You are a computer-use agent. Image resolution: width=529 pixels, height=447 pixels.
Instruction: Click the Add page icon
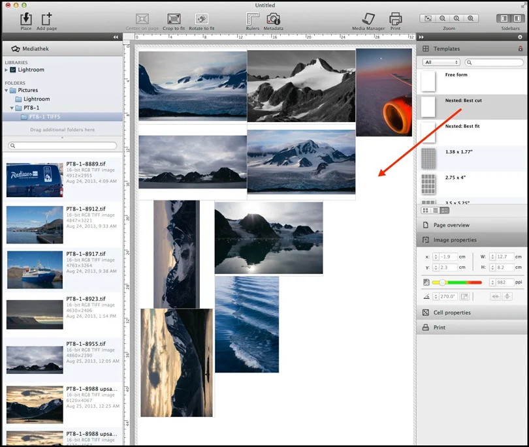[46, 19]
